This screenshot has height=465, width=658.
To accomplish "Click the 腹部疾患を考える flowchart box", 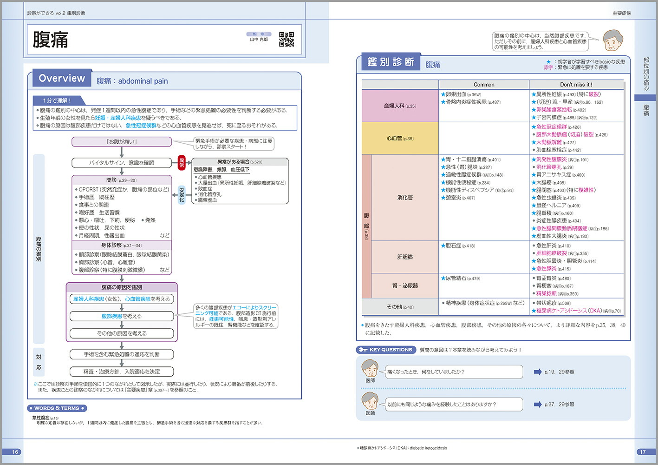I will [122, 316].
